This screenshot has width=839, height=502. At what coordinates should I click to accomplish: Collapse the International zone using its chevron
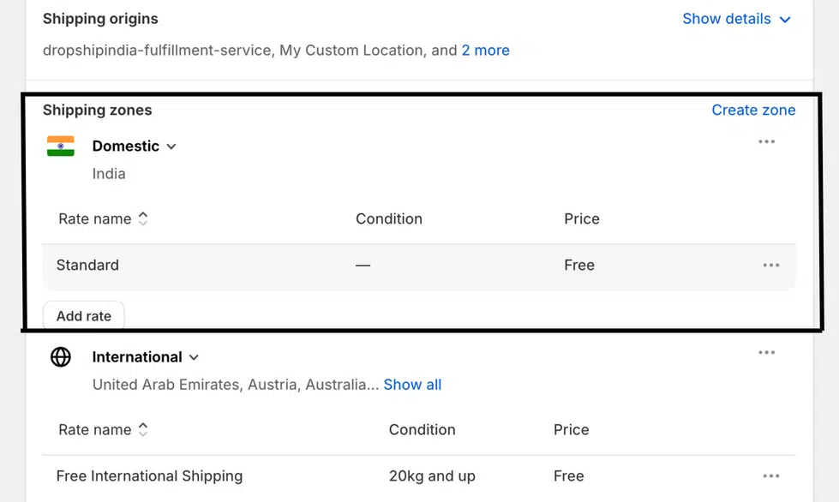pyautogui.click(x=194, y=357)
